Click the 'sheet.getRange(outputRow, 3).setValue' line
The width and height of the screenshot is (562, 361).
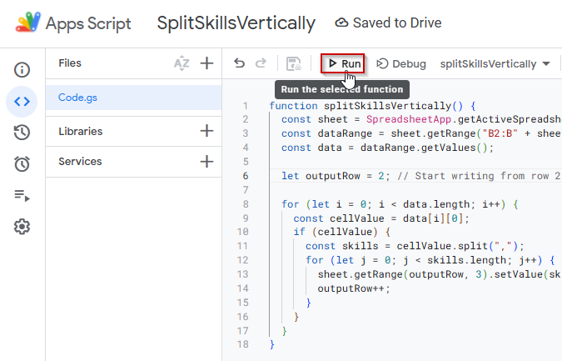[440, 274]
